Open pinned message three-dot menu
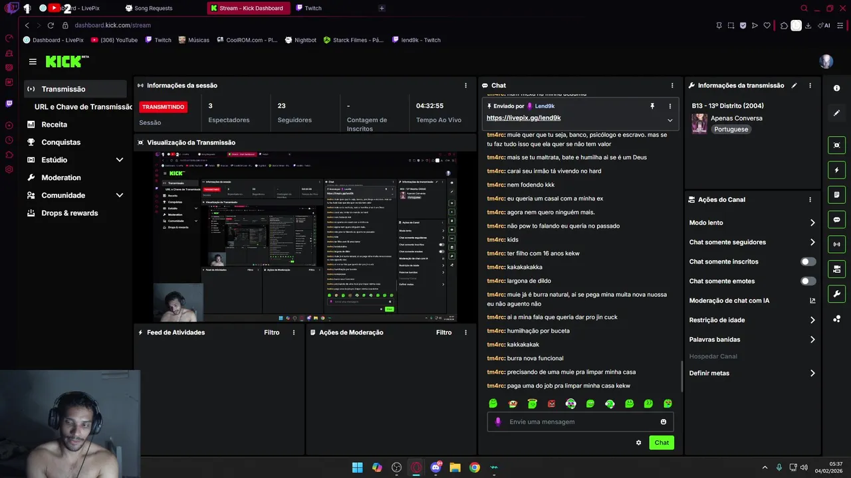This screenshot has width=851, height=478. click(x=669, y=106)
